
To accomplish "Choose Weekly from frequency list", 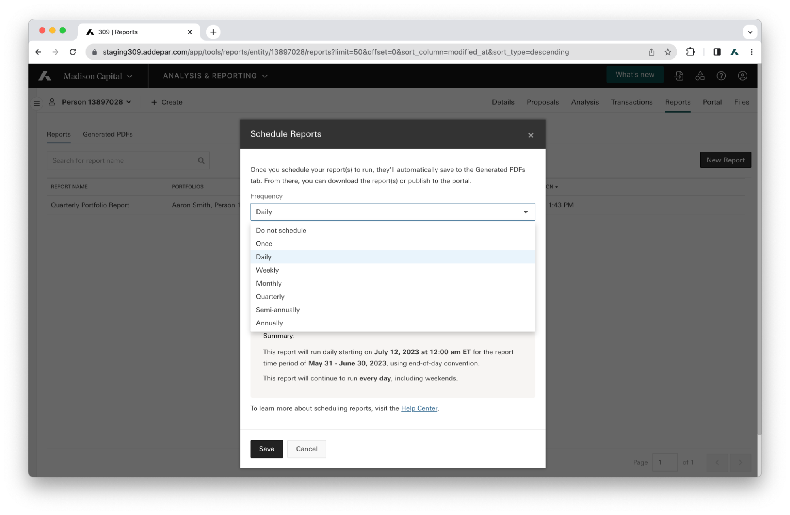I will click(392, 270).
